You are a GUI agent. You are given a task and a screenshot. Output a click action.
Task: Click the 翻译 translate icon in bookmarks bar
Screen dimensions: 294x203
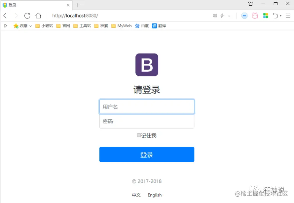pos(155,26)
